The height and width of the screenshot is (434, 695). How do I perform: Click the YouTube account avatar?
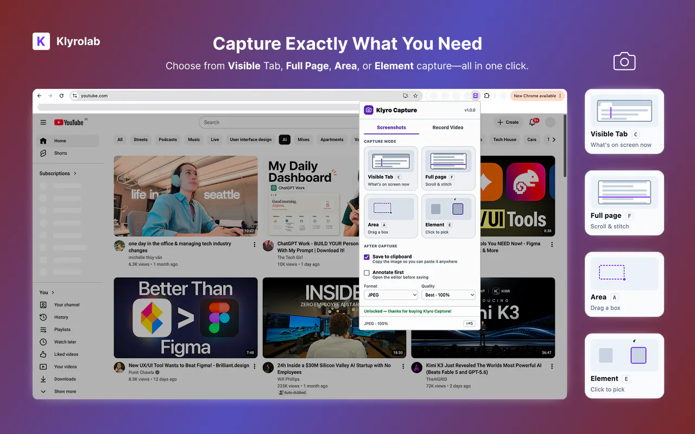tap(551, 123)
